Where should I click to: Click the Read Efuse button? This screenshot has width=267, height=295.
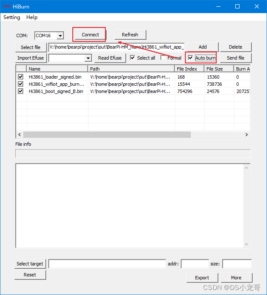click(x=110, y=58)
